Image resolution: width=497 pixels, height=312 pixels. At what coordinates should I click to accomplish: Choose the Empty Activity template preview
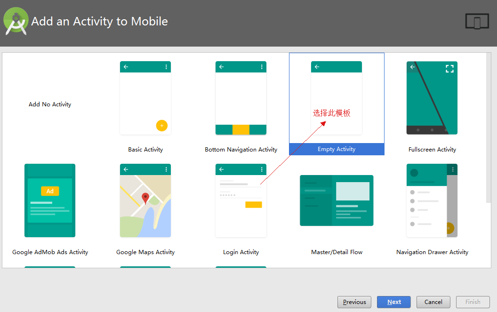point(337,98)
